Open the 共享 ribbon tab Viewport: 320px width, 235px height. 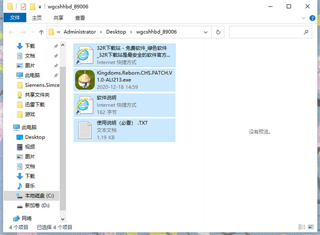58,18
